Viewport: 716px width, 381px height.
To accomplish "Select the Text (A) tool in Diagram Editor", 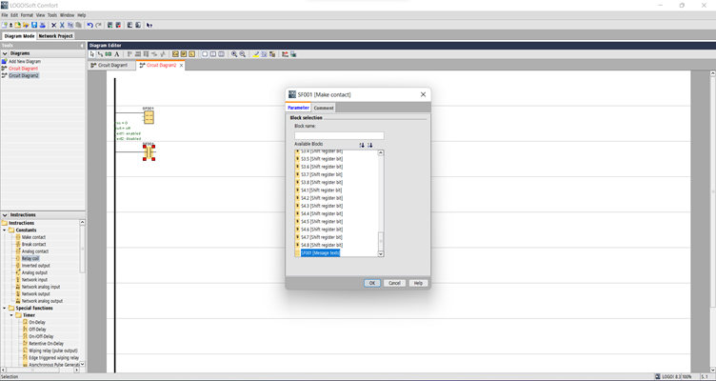I will click(117, 54).
